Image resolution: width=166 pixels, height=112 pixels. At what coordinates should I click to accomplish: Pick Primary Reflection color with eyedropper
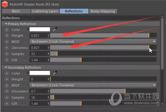click(55, 29)
